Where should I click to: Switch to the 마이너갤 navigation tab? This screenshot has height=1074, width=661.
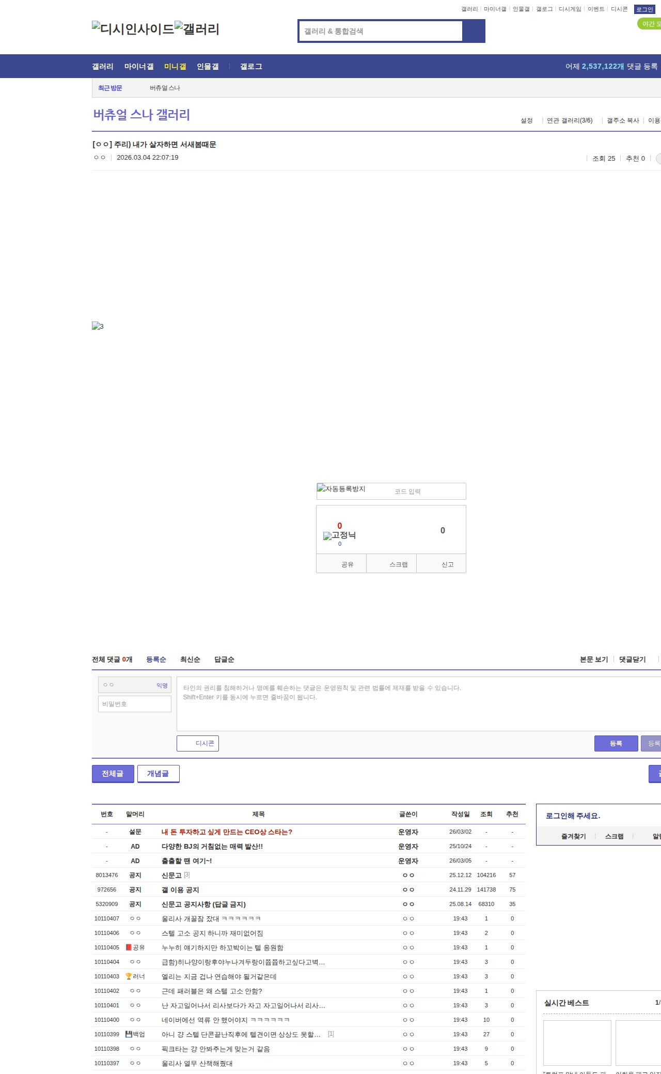coord(139,67)
